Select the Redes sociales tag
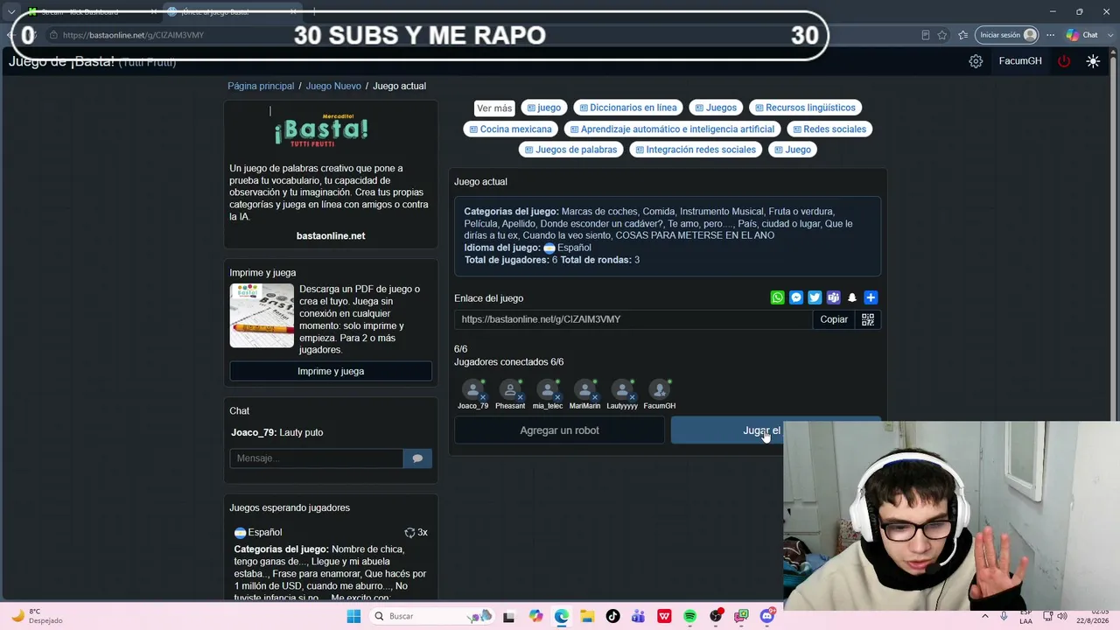The width and height of the screenshot is (1120, 630). click(829, 129)
